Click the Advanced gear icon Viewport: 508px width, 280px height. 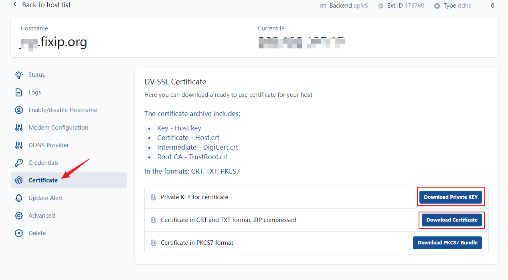point(19,216)
